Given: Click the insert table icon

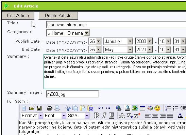Looking at the screenshot, I should coord(142,108).
